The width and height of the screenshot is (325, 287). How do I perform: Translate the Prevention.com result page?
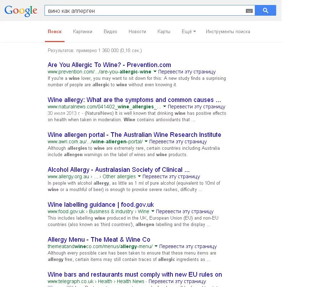(187, 72)
